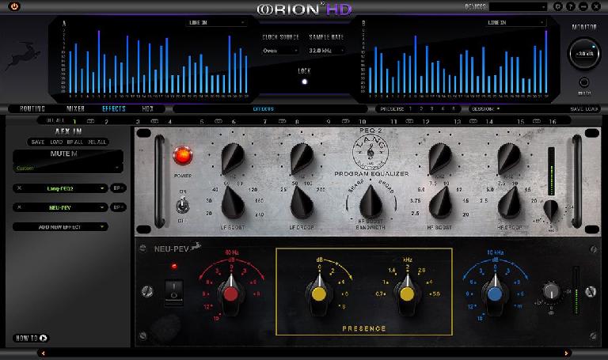Click the link icon between channels 11 and 12
The width and height of the screenshot is (608, 360).
pos(409,121)
